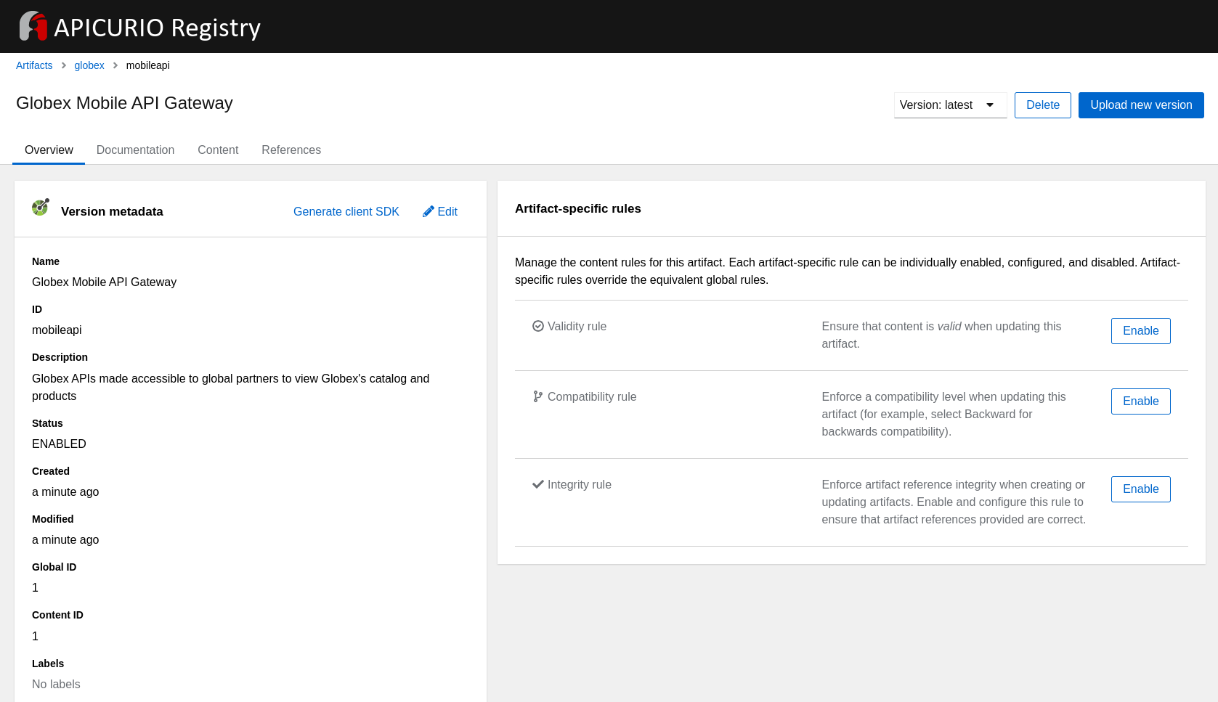1218x702 pixels.
Task: Click Generate client SDK link
Action: [x=346, y=211]
